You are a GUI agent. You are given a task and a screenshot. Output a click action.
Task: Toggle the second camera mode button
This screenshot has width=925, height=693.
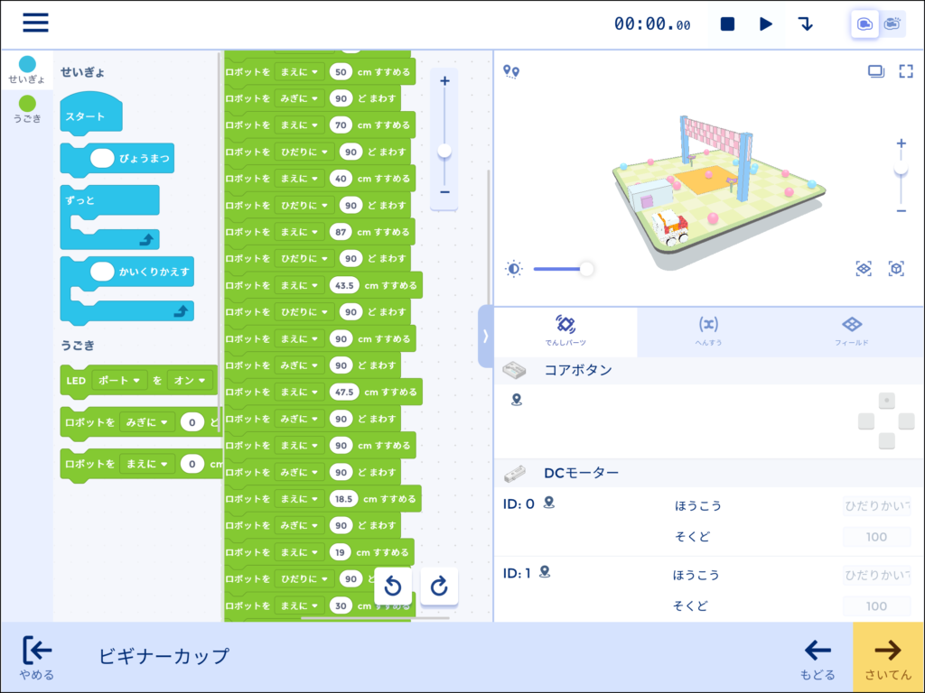[893, 24]
